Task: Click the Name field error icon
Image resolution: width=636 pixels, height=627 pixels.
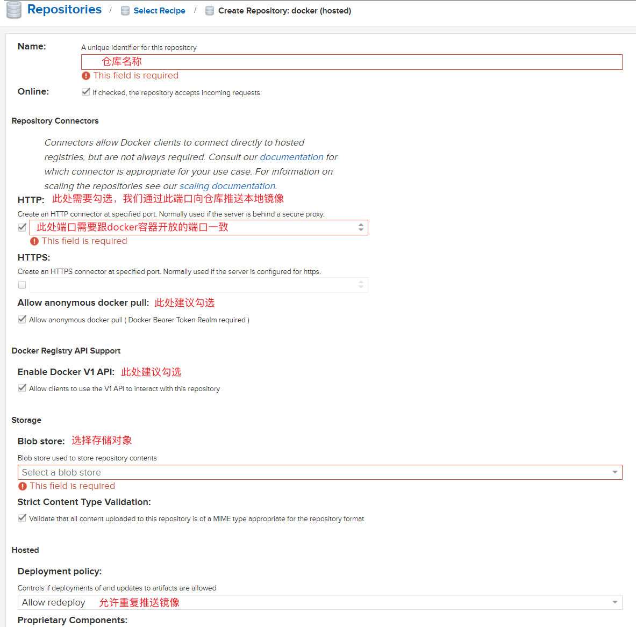Action: click(x=86, y=76)
